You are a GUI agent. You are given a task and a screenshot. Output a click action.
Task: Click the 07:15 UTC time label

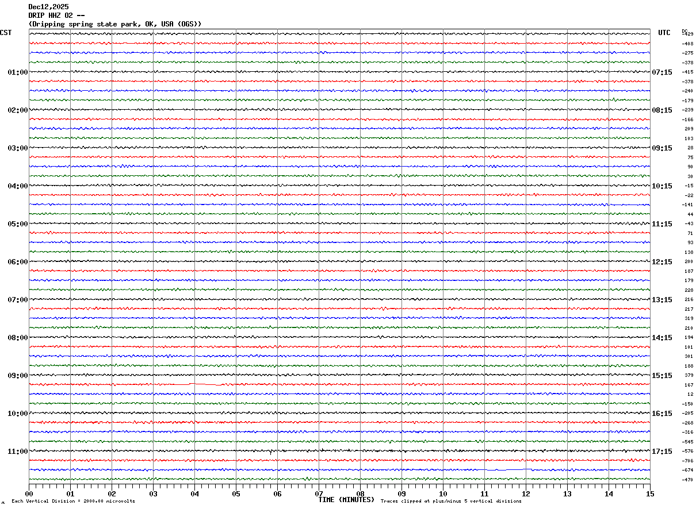pyautogui.click(x=661, y=72)
